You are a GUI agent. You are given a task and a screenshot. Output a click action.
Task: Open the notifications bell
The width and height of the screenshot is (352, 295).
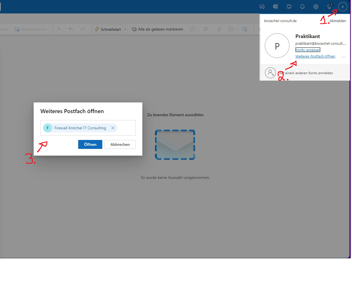[x=302, y=7]
